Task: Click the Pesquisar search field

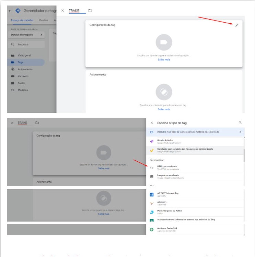Action: [x=26, y=44]
